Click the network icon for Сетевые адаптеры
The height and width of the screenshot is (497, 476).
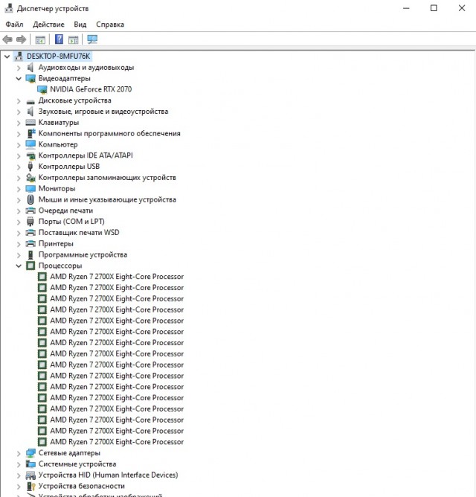30,453
